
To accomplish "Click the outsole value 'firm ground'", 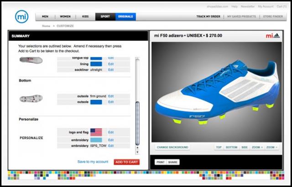I will (98, 96).
